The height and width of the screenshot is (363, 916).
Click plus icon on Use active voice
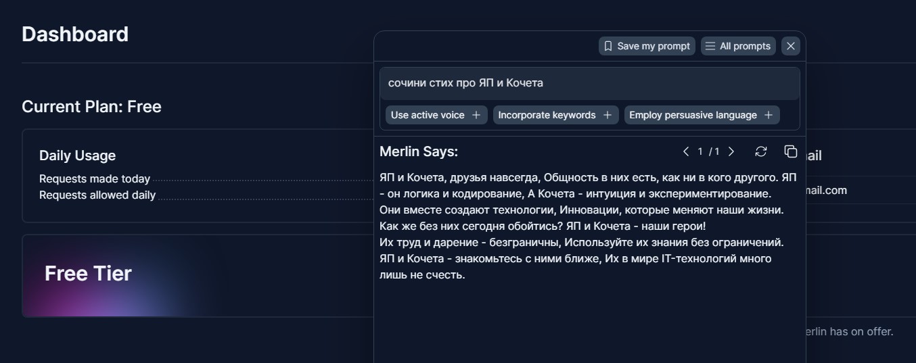point(476,115)
